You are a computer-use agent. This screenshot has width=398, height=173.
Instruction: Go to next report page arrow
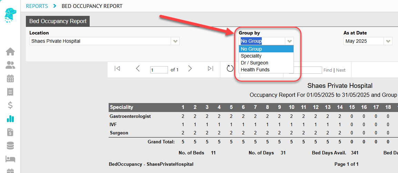pyautogui.click(x=190, y=69)
